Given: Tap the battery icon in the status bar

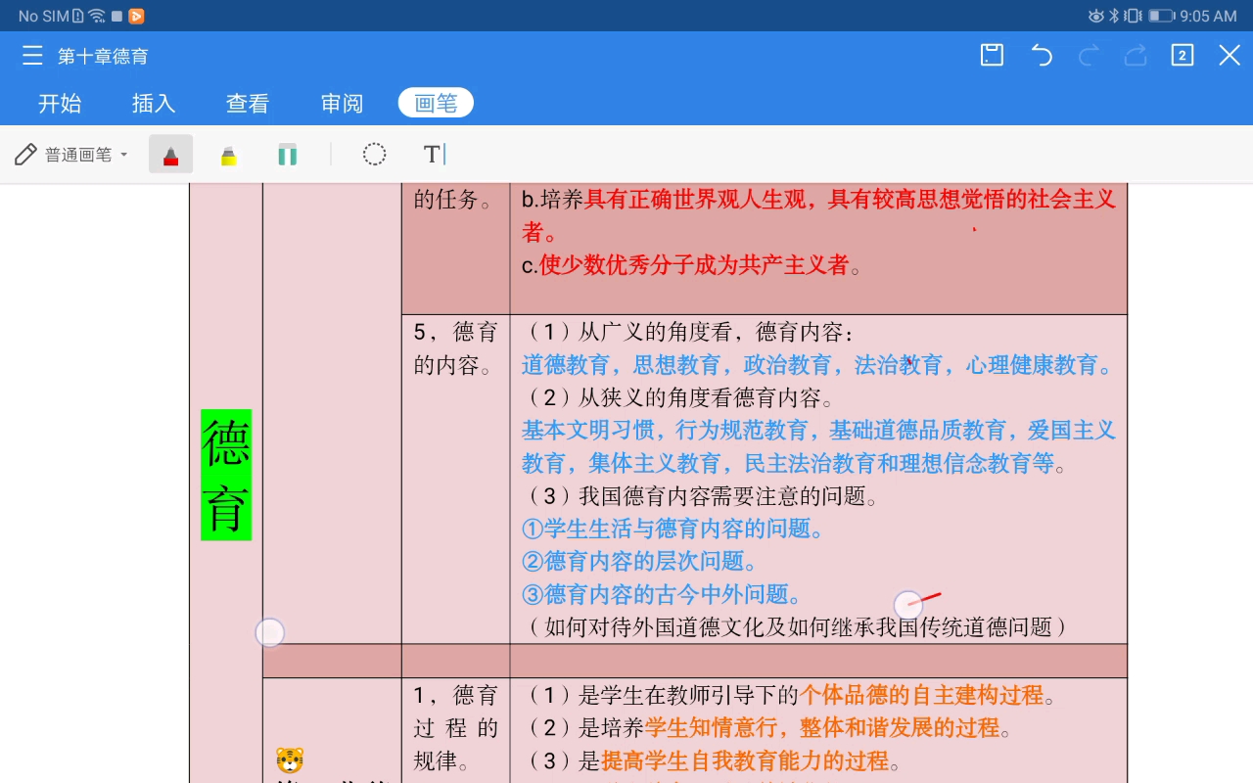Looking at the screenshot, I should coord(1161,16).
